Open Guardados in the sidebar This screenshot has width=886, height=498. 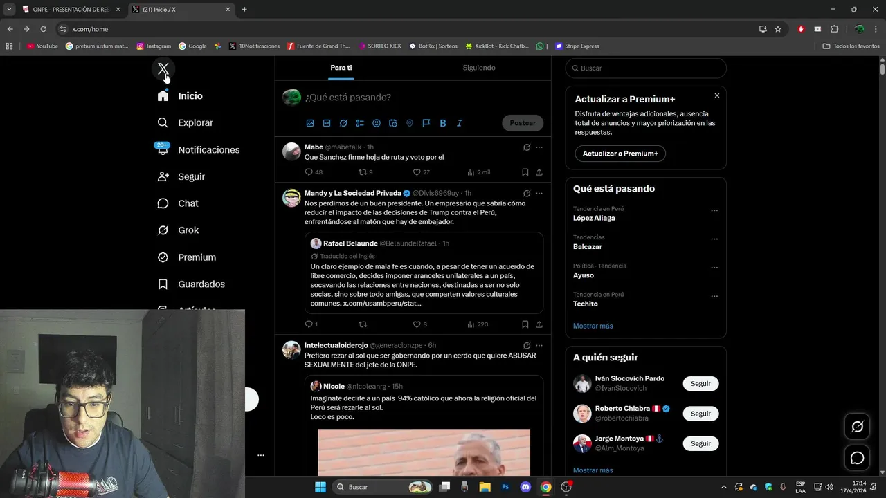coord(191,284)
